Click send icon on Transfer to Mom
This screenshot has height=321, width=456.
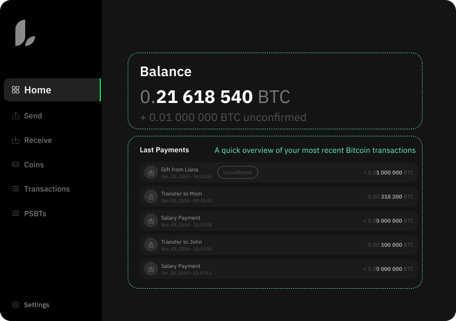pyautogui.click(x=151, y=197)
